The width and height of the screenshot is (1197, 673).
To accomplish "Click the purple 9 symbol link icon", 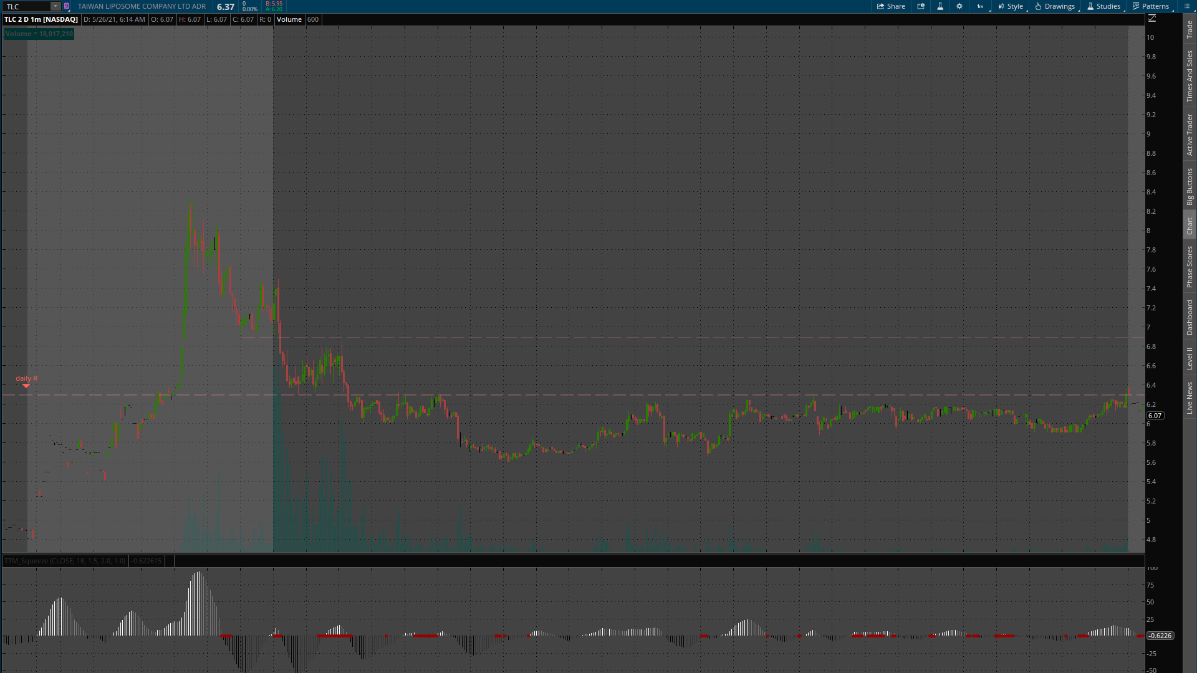I will 67,6.
